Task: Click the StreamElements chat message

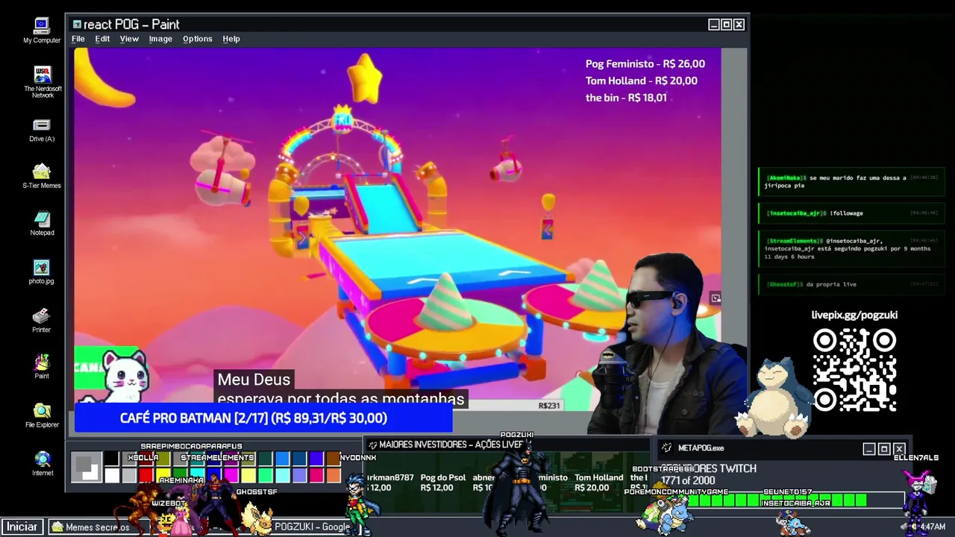Action: (852, 249)
